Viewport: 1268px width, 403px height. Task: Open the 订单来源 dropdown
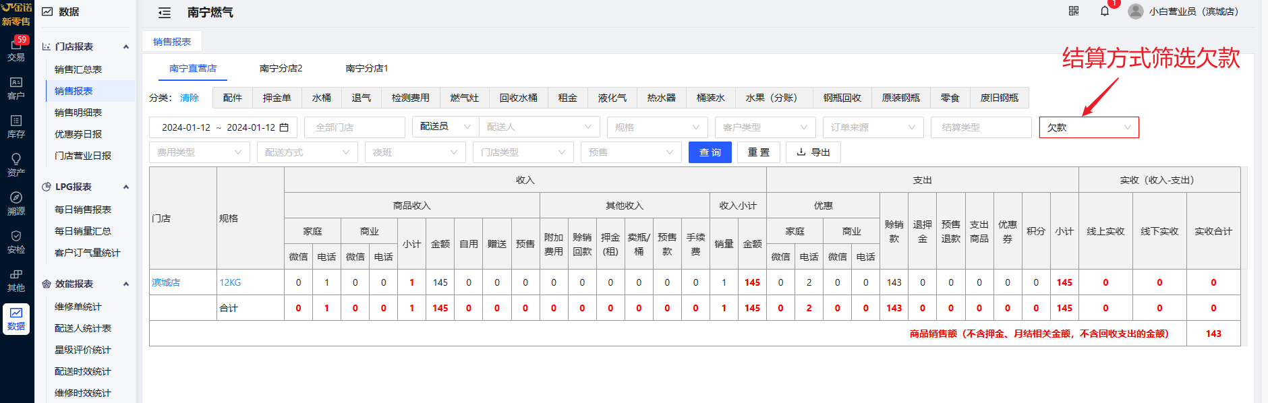(873, 127)
